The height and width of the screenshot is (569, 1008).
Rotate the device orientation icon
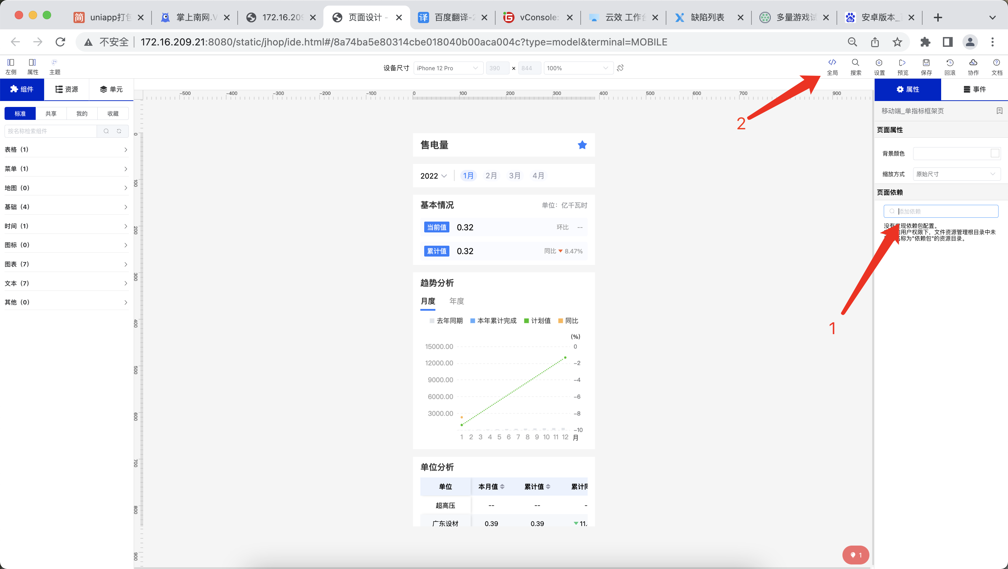pyautogui.click(x=620, y=68)
